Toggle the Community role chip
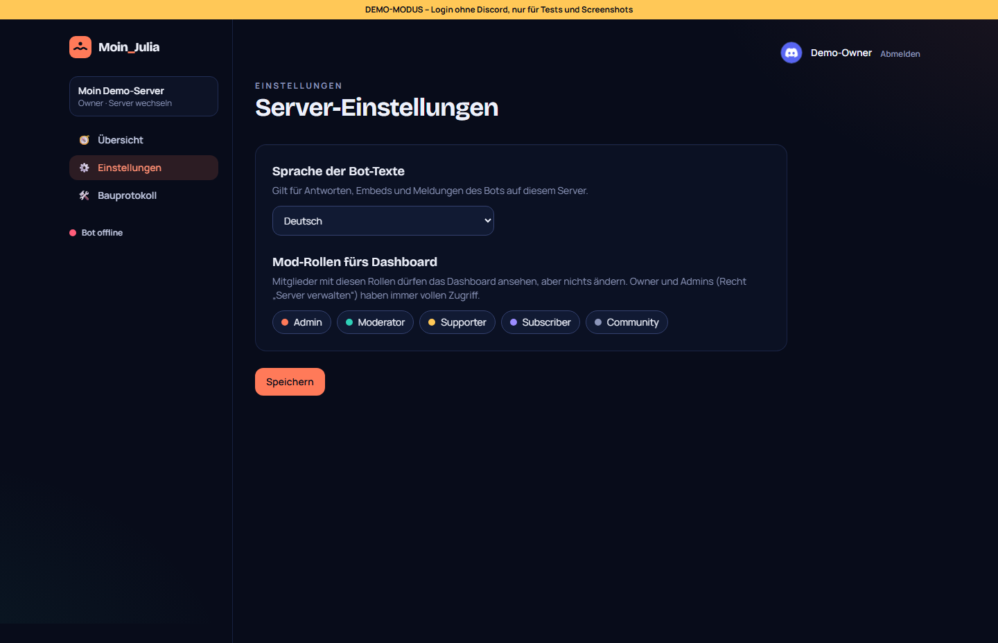This screenshot has width=998, height=643. coord(627,322)
